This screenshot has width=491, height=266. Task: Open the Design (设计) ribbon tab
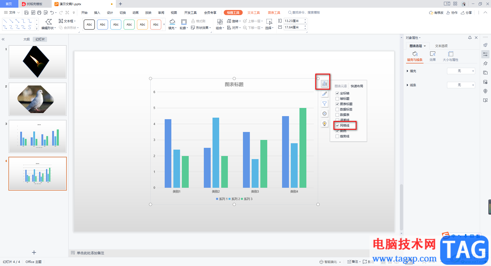(x=110, y=13)
